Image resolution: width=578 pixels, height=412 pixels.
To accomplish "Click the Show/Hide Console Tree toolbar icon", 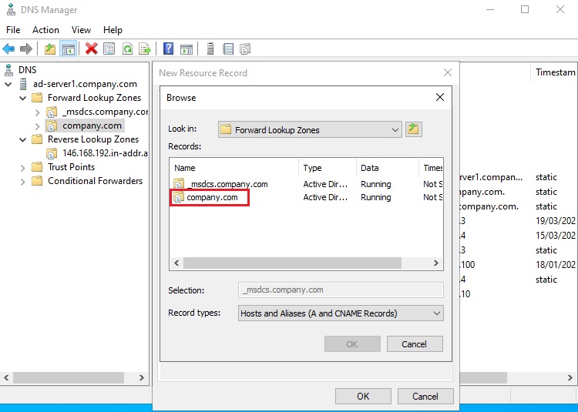I will 69,49.
